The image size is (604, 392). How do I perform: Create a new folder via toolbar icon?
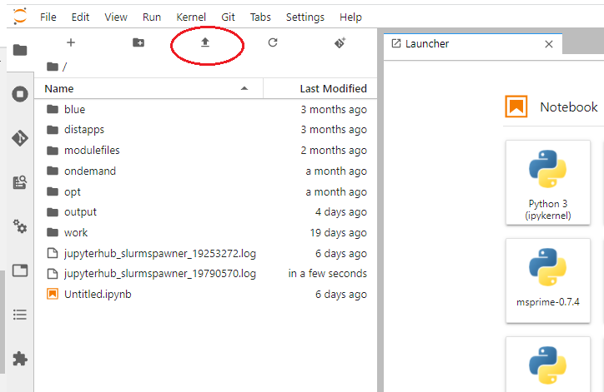pos(138,42)
